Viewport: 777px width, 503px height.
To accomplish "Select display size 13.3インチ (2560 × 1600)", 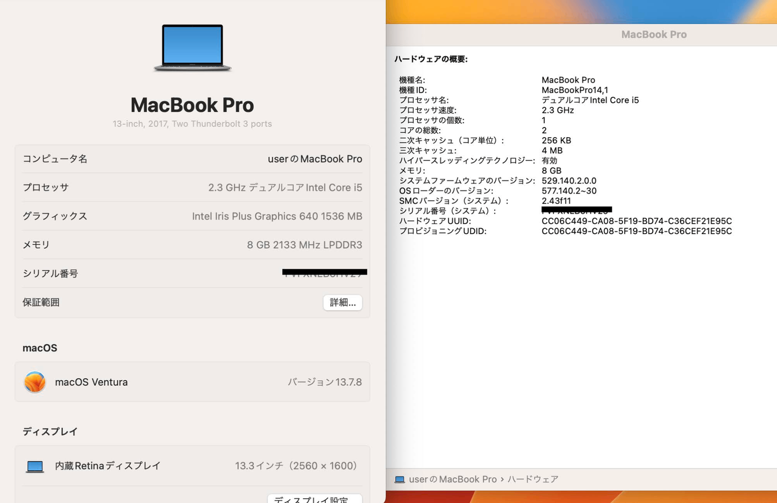I will coord(296,466).
